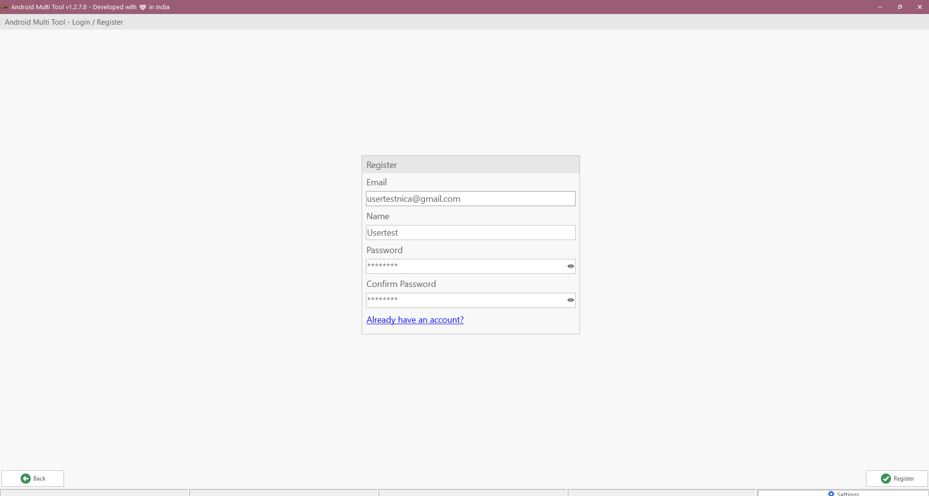Open the 'Already have an account?' link
Image resolution: width=929 pixels, height=496 pixels.
coord(415,320)
